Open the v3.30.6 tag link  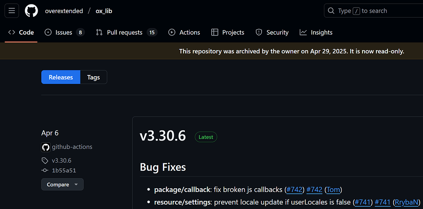click(x=61, y=161)
